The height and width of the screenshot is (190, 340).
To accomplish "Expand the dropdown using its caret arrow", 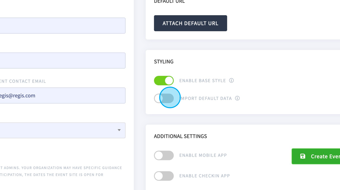I will click(x=119, y=130).
